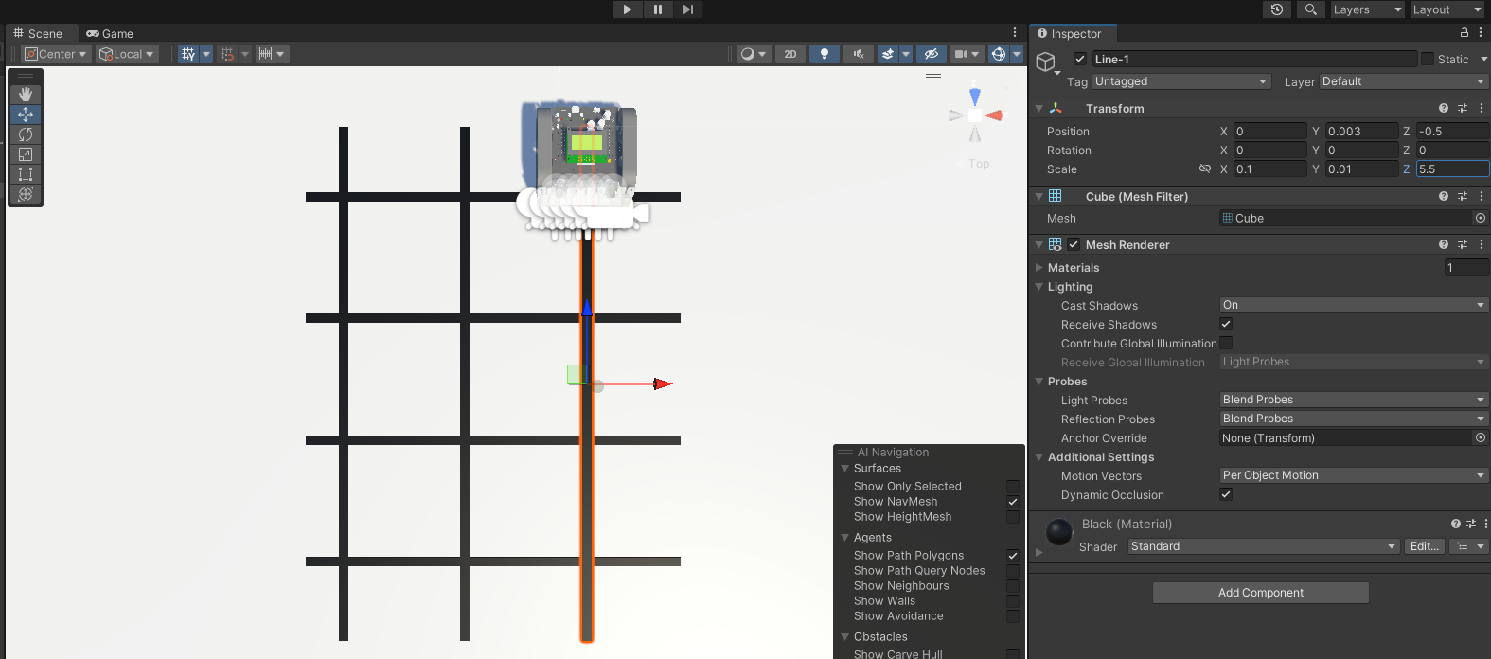
Task: Open Transform presets icon
Action: (1463, 108)
